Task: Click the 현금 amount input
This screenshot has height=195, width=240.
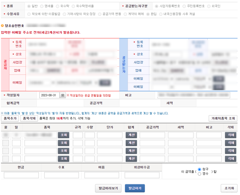Action: [x=21, y=175]
